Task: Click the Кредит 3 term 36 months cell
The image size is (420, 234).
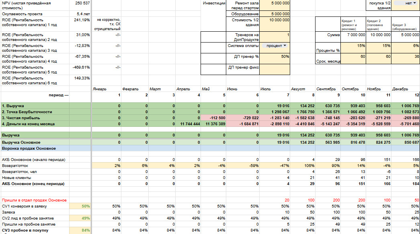Action: point(406,59)
